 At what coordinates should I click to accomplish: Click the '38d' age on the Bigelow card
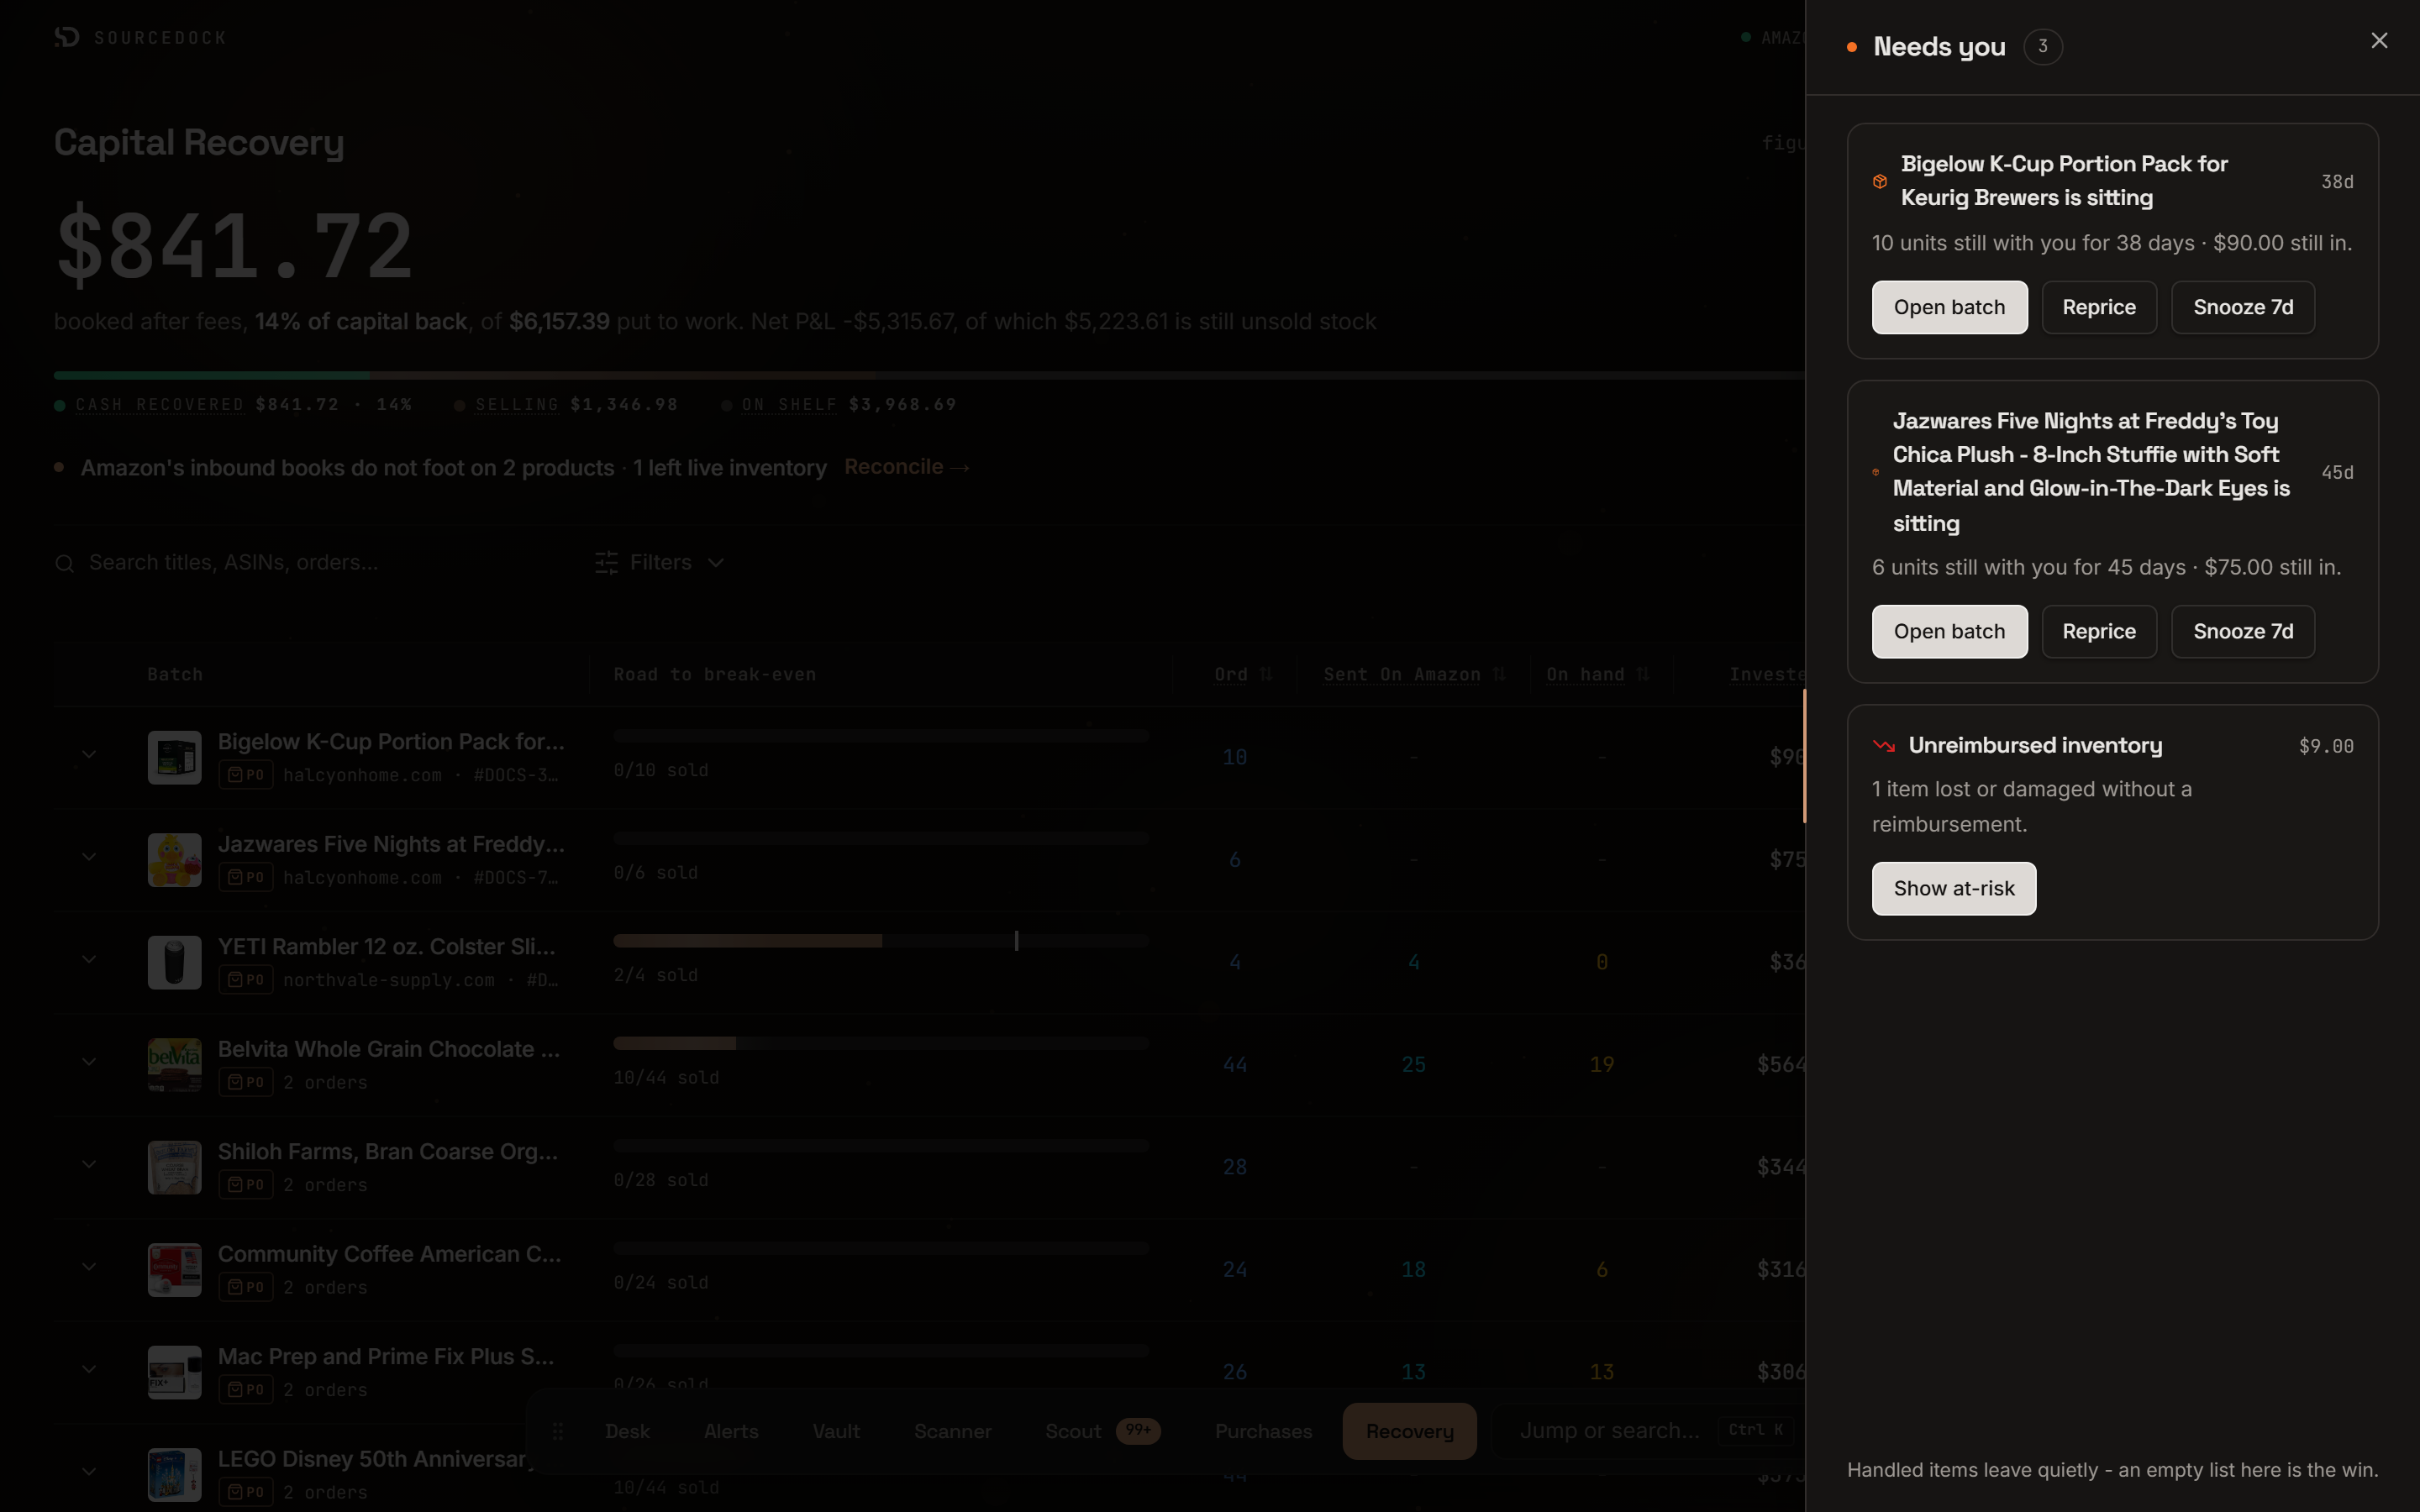(x=2337, y=181)
